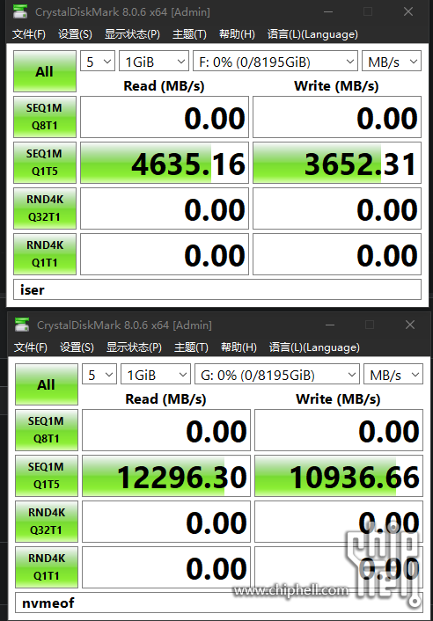
Task: Click SEQ1M Q8T1 write value in bottom window
Action: (x=339, y=430)
